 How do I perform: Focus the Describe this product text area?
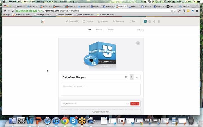click(101, 89)
